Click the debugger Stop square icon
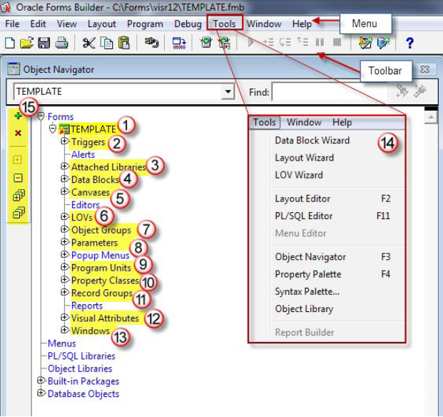Image resolution: width=443 pixels, height=417 pixels. [337, 42]
